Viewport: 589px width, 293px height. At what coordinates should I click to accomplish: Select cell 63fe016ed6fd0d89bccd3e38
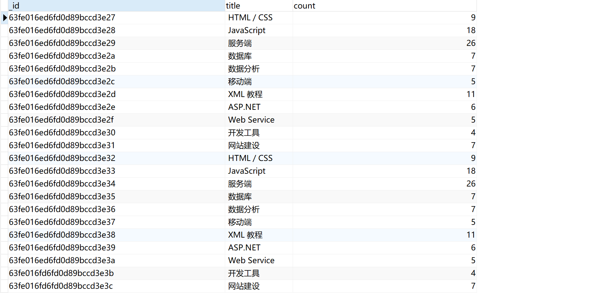(116, 235)
